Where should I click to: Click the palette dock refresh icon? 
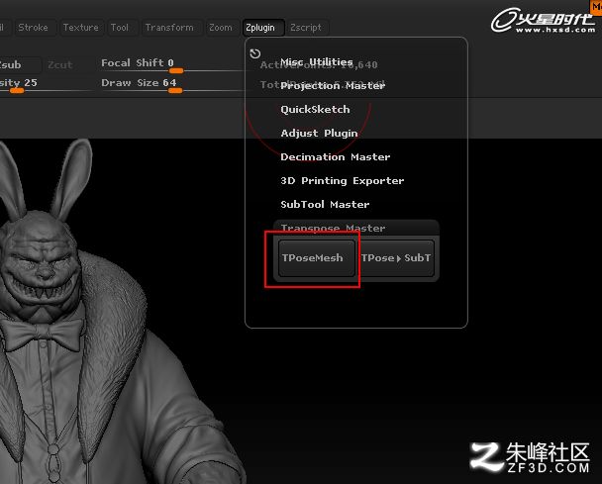pos(254,53)
